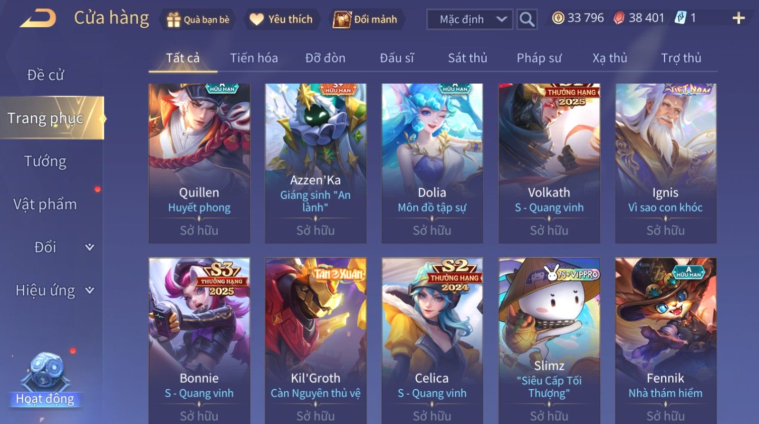The height and width of the screenshot is (424, 759).
Task: Go back using the return arrow icon
Action: pyautogui.click(x=38, y=19)
